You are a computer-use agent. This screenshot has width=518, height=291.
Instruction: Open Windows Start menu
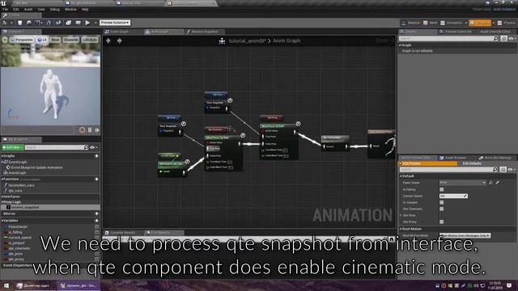(6, 285)
